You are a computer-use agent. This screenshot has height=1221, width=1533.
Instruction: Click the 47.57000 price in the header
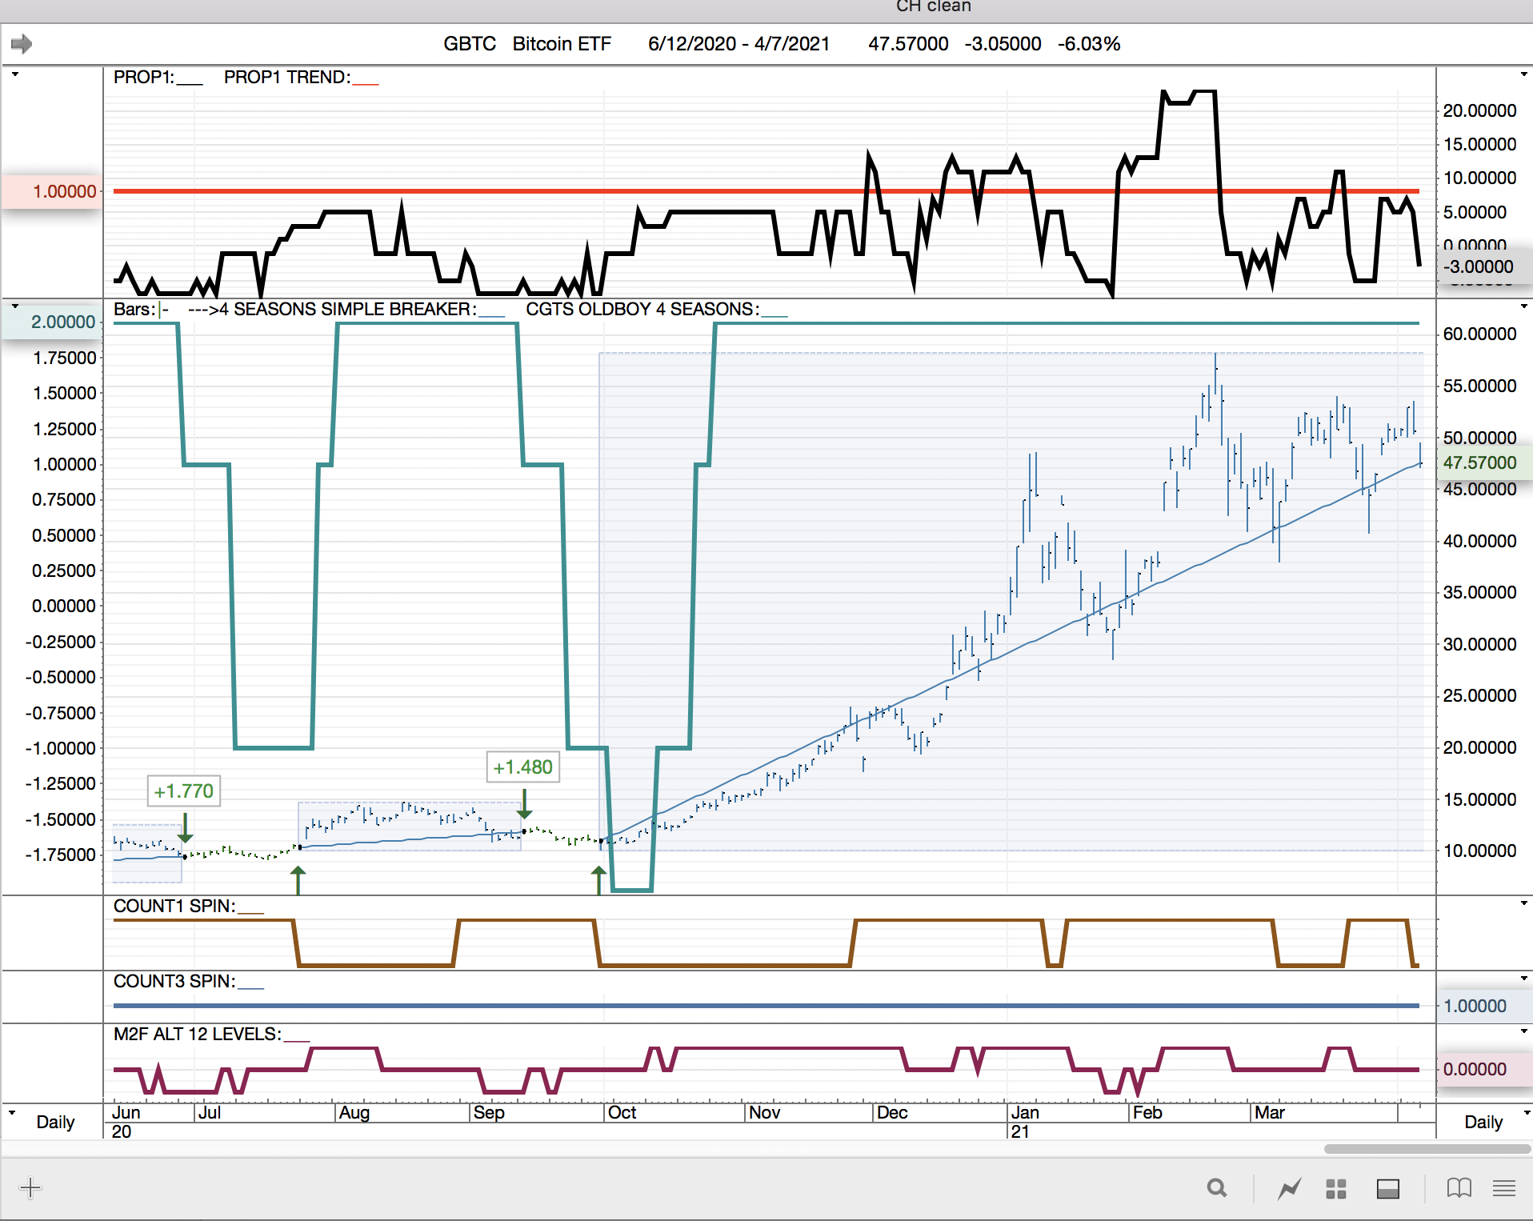point(908,44)
